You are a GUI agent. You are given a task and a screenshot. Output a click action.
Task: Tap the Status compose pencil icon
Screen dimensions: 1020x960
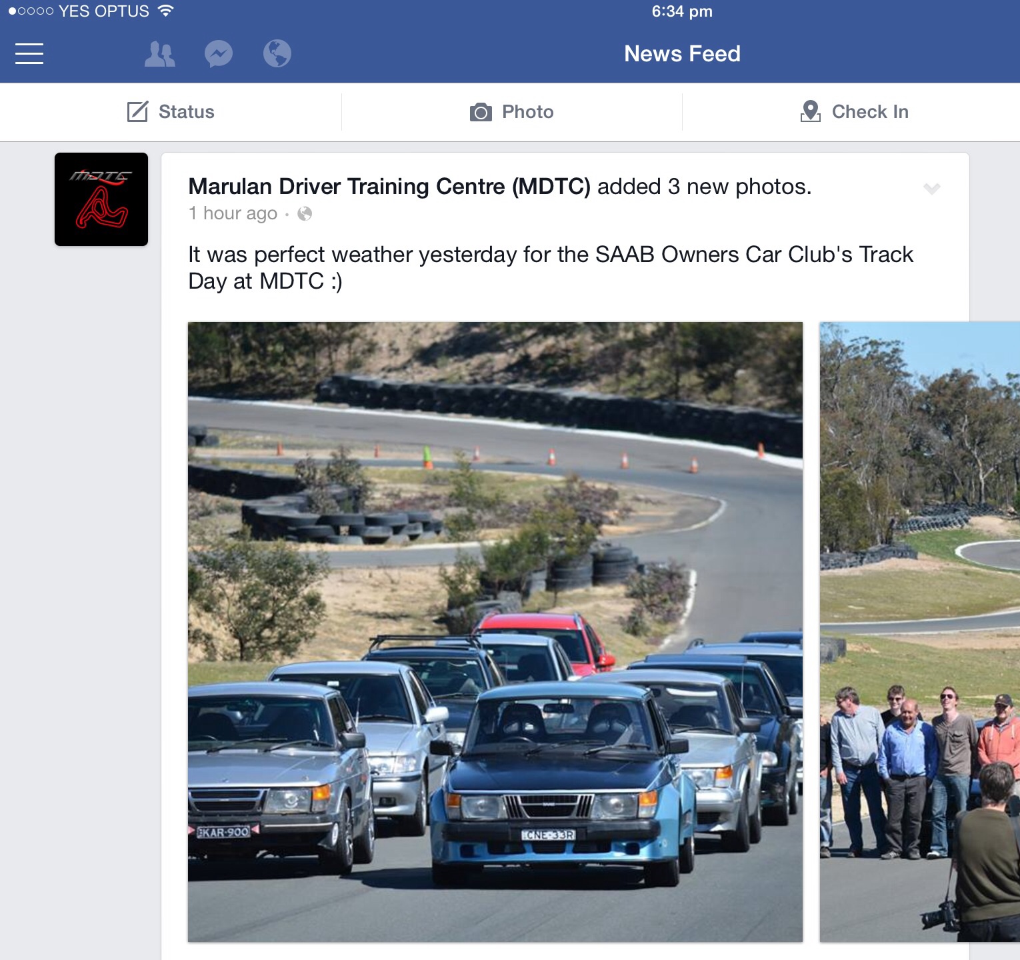[137, 111]
